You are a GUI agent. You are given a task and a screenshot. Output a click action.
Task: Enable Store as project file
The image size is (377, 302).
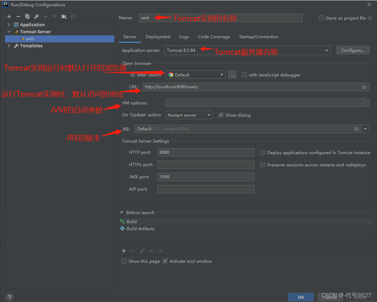(x=321, y=18)
